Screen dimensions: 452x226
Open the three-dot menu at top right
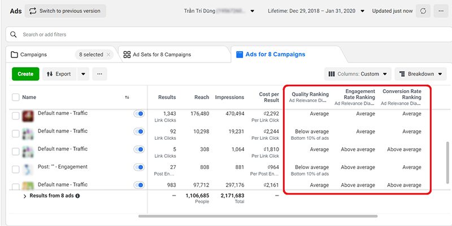tap(441, 11)
